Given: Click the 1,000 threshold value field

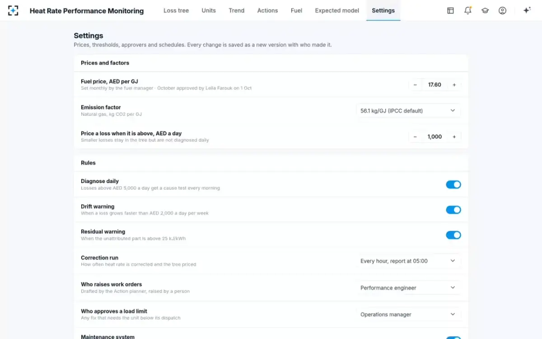Looking at the screenshot, I should (435, 137).
